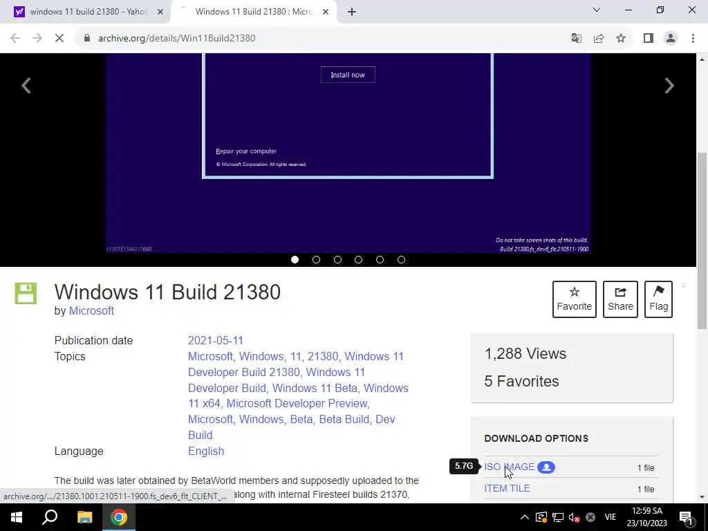708x531 pixels.
Task: Open Microsoft Developer Preview topic link
Action: point(297,403)
